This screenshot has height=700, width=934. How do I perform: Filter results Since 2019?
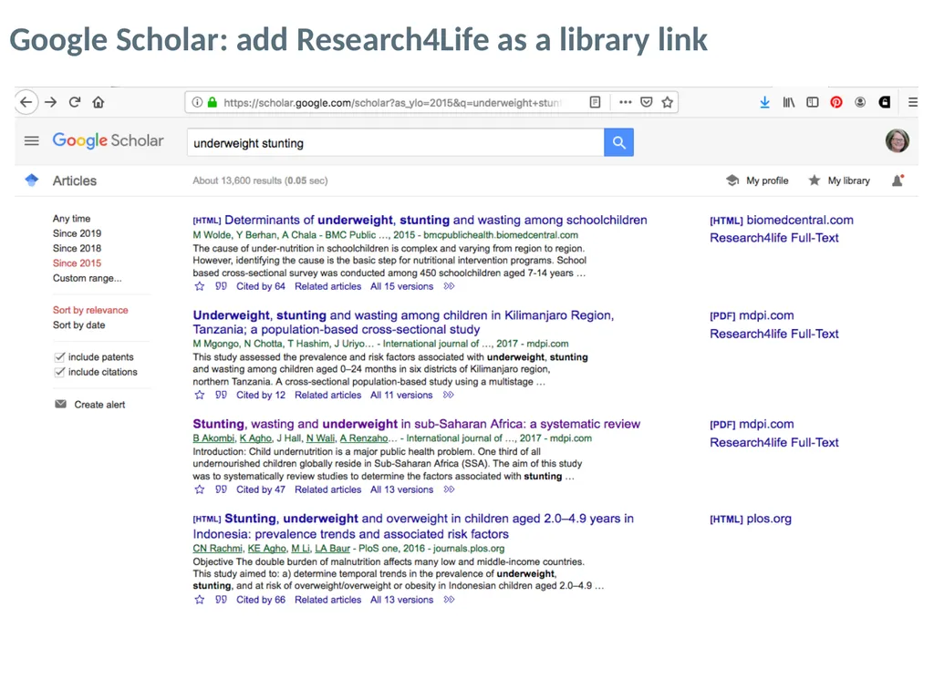click(x=77, y=233)
